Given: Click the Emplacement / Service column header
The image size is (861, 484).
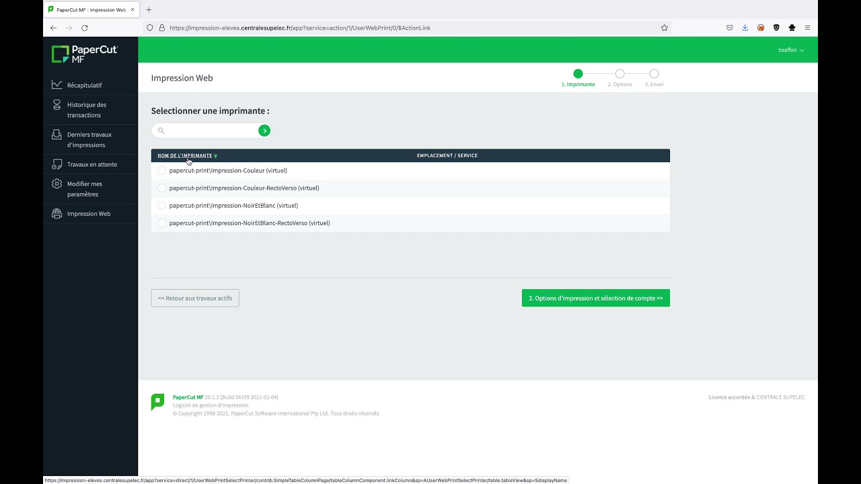Looking at the screenshot, I should tap(447, 155).
